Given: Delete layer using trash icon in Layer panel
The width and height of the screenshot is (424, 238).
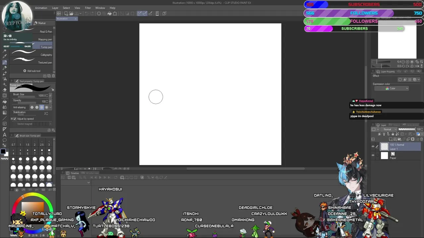Looking at the screenshot, I should [x=421, y=139].
